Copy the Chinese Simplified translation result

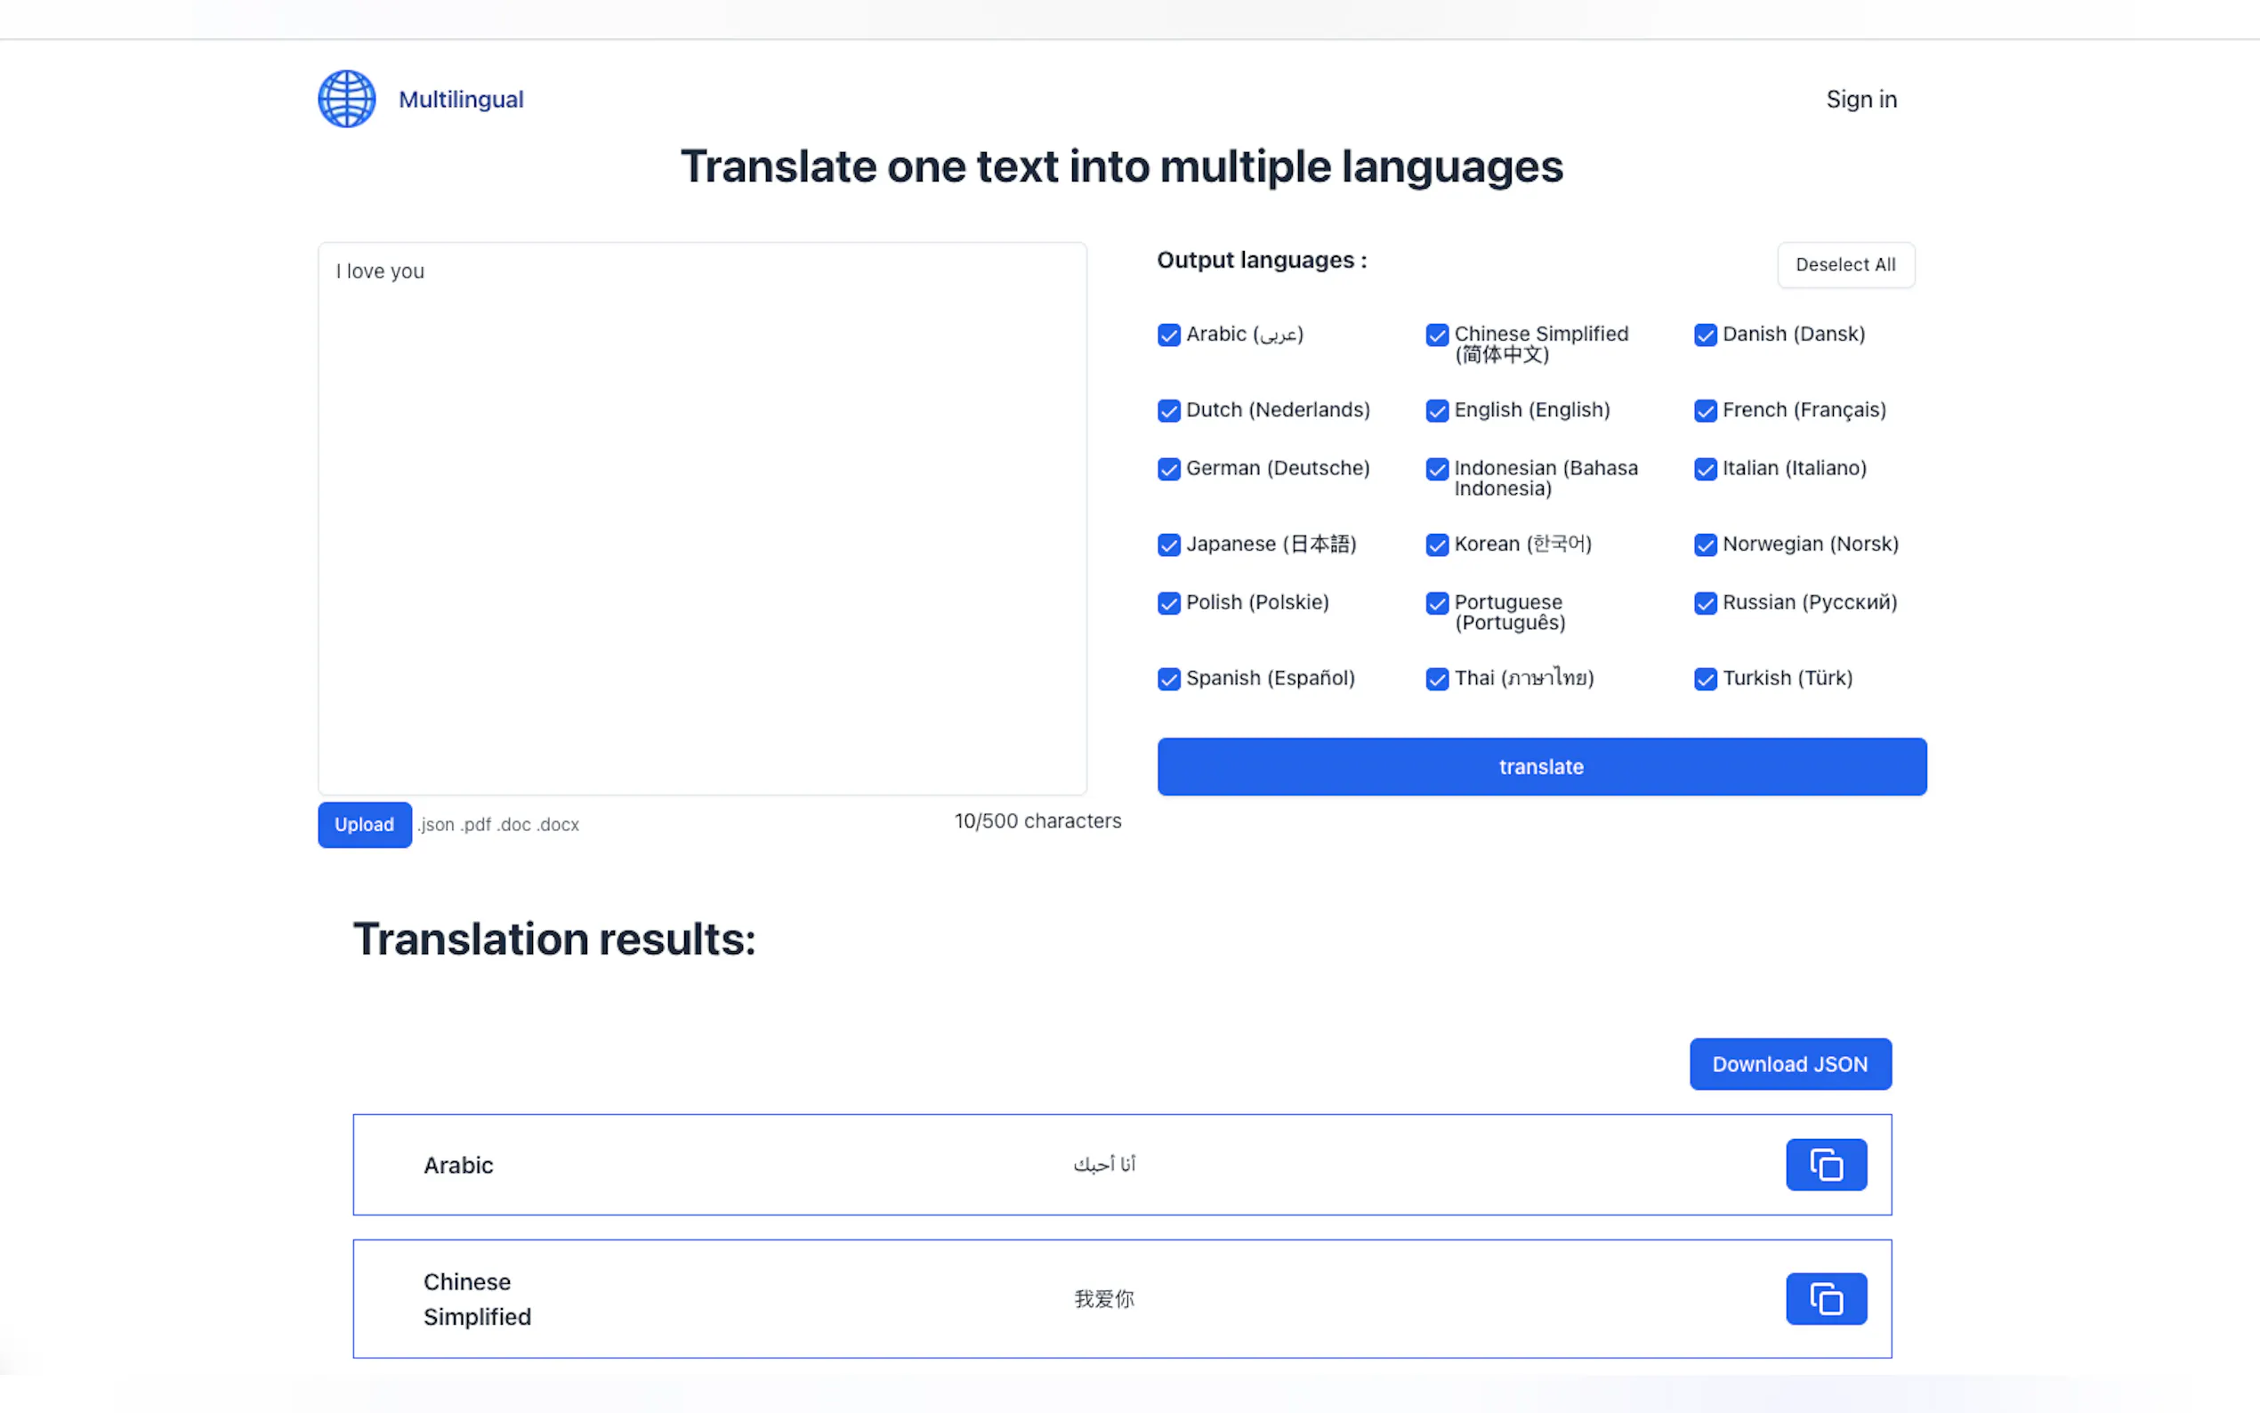[x=1826, y=1298]
